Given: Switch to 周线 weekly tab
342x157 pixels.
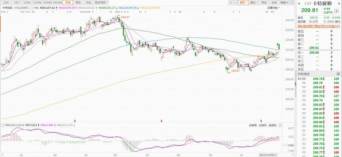Looking at the screenshot, I should pyautogui.click(x=78, y=2).
